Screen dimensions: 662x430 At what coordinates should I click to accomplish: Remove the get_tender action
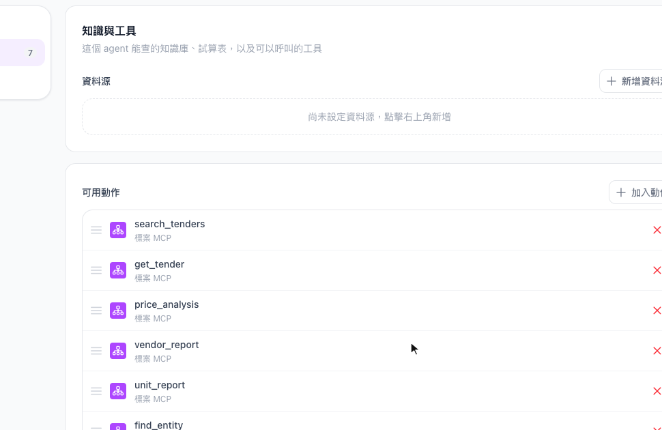pos(657,270)
